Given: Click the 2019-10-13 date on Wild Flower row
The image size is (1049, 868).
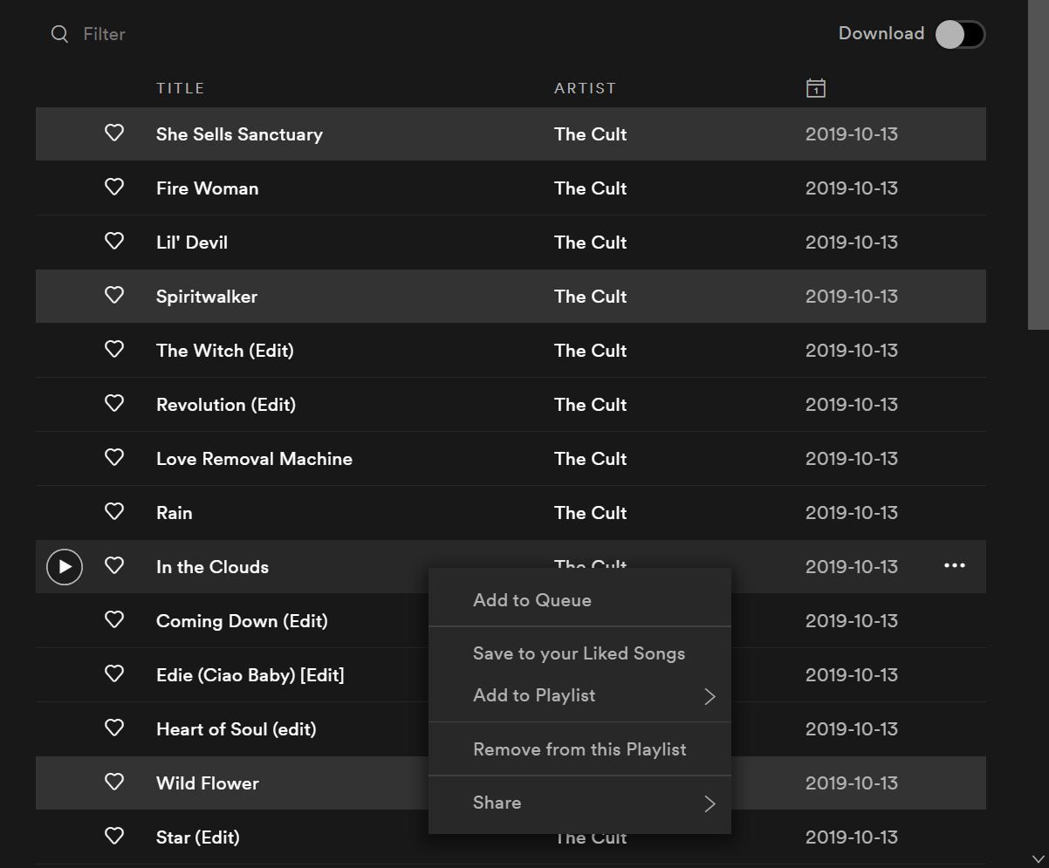Looking at the screenshot, I should 852,783.
